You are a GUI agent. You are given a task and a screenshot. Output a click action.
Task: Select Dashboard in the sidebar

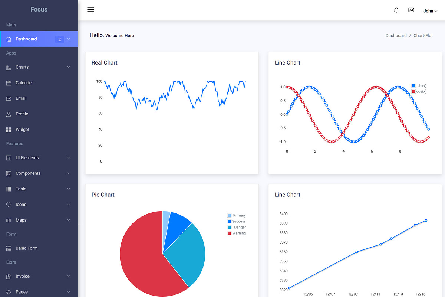point(26,39)
